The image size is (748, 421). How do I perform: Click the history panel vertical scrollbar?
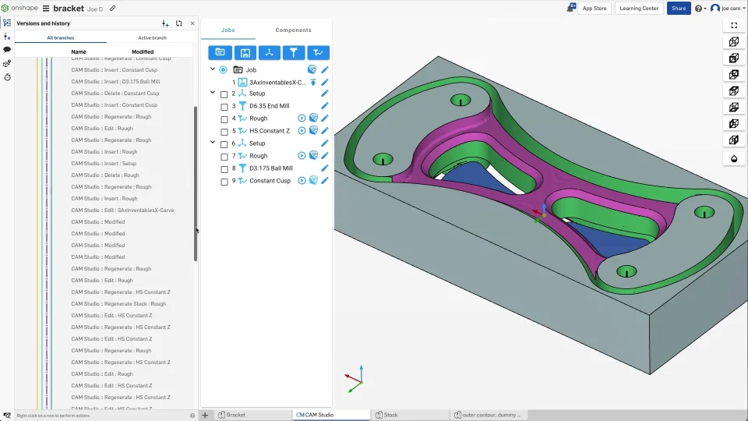(x=195, y=187)
